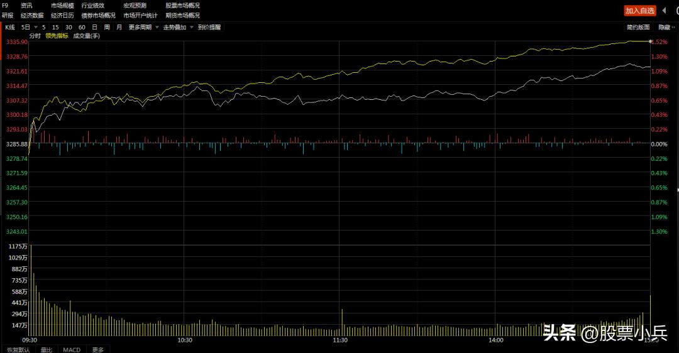Open 经济日历 page
The height and width of the screenshot is (353, 679).
point(62,16)
